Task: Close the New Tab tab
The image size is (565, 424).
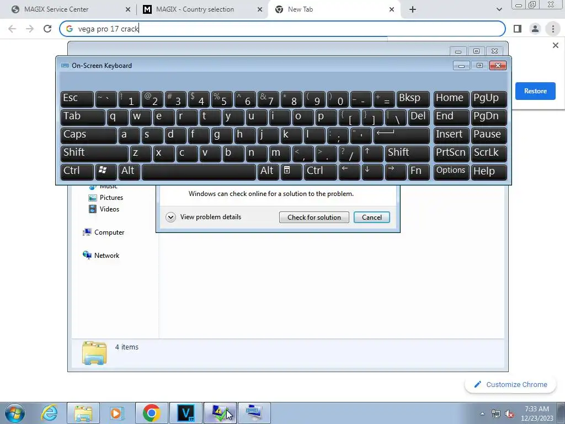Action: click(x=392, y=9)
